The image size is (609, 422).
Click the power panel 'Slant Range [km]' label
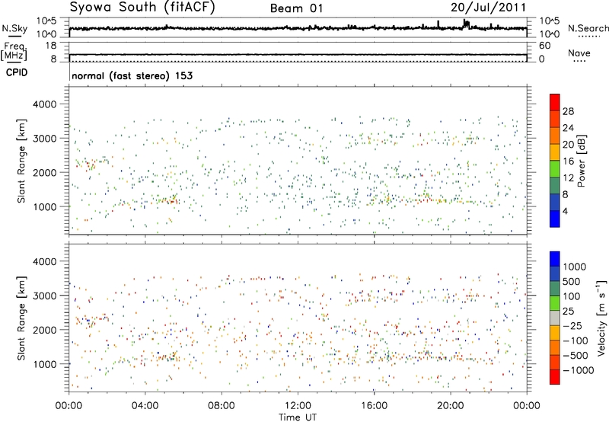(x=21, y=161)
